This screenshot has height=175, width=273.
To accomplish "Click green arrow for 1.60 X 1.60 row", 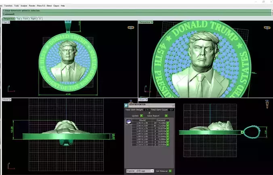I will click(168, 139).
